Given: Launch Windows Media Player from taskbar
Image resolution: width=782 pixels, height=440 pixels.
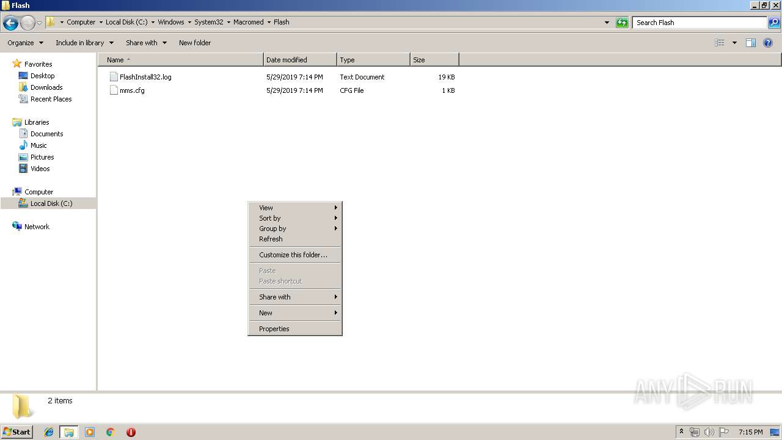Looking at the screenshot, I should pyautogui.click(x=90, y=432).
